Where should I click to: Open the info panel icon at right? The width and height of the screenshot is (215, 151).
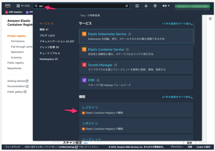coord(210,18)
